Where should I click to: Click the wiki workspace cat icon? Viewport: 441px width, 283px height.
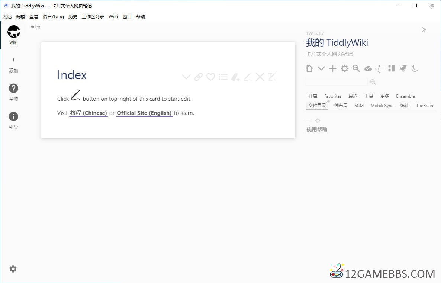click(13, 32)
